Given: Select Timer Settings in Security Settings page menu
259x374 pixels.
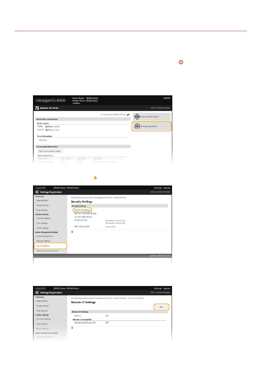Looking at the screenshot, I should pyautogui.click(x=42, y=210).
